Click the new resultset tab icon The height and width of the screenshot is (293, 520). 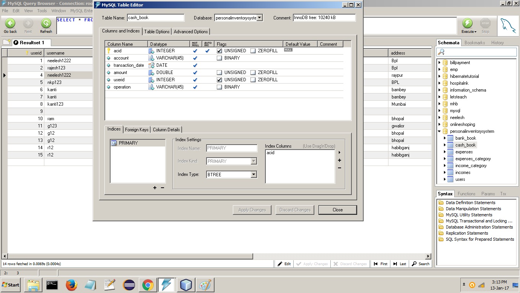point(6,42)
